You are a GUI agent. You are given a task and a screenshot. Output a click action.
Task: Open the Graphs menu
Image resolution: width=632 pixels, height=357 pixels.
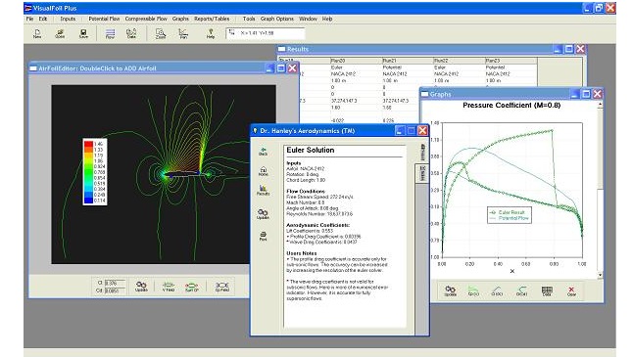coord(180,19)
